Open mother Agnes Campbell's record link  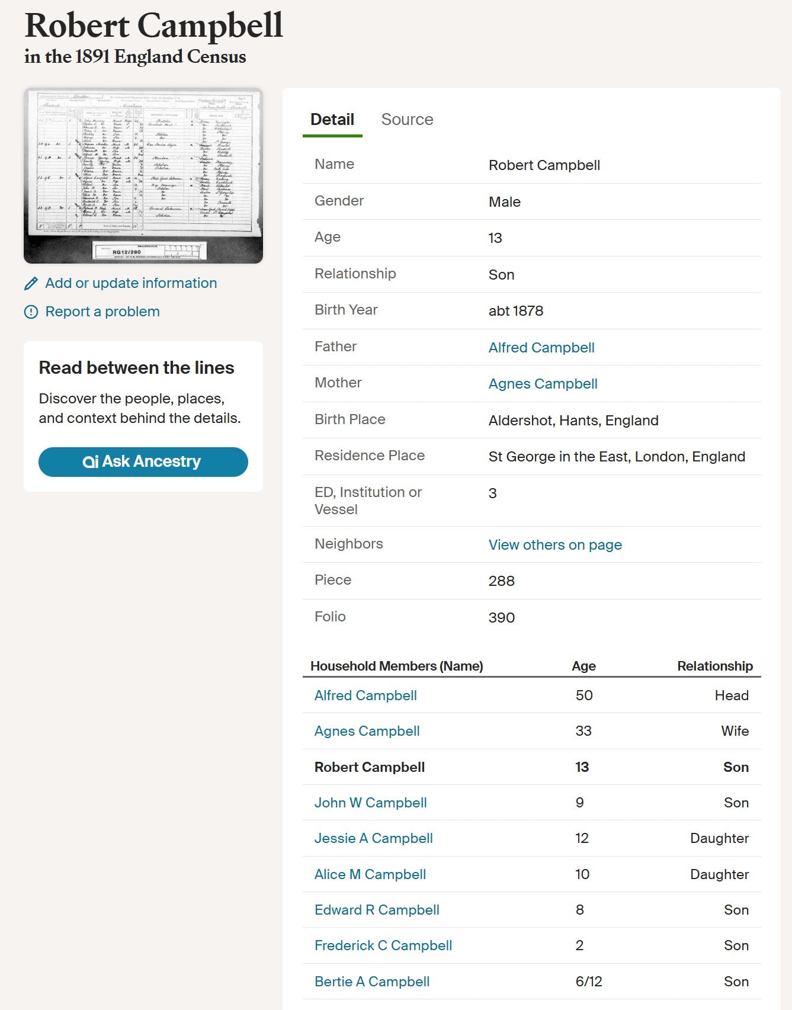point(543,384)
